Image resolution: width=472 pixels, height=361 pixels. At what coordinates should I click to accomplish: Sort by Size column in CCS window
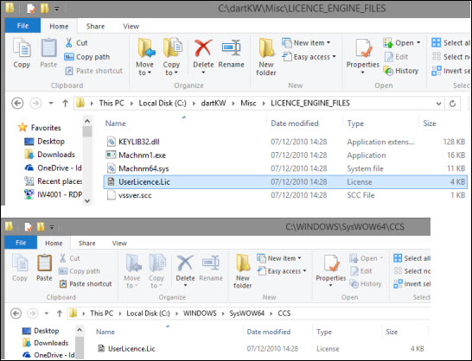[x=392, y=332]
